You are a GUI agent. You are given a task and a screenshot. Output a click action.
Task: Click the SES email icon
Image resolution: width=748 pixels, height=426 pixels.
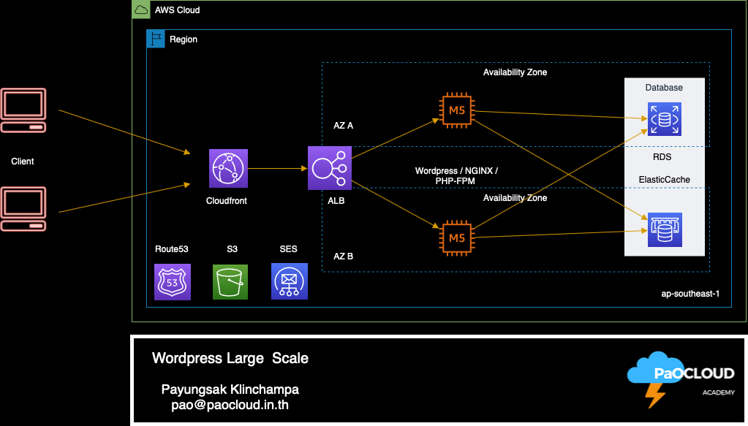(289, 281)
